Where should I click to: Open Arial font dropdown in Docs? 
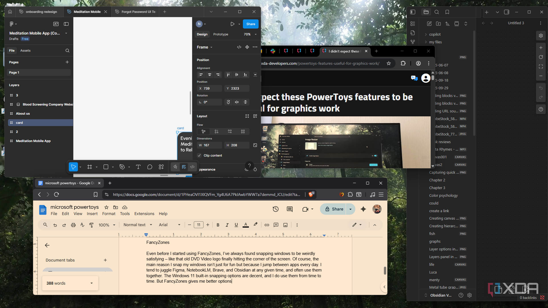click(170, 225)
